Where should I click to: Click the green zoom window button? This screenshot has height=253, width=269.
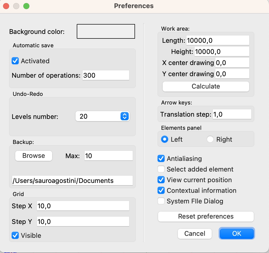click(x=26, y=6)
